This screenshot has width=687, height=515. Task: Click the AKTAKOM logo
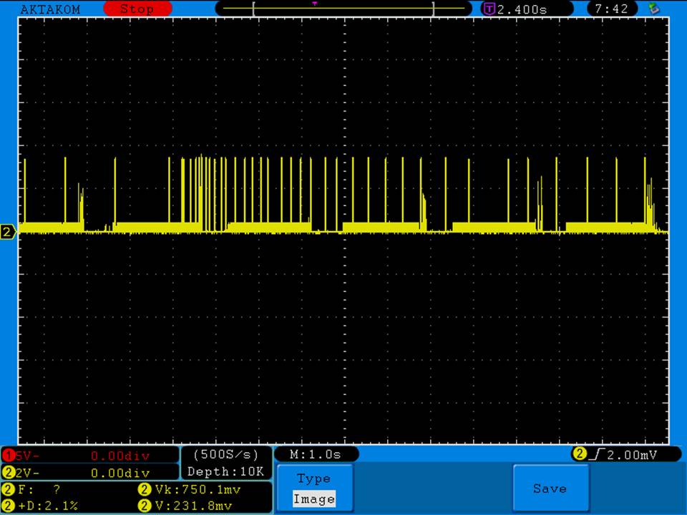click(x=50, y=9)
